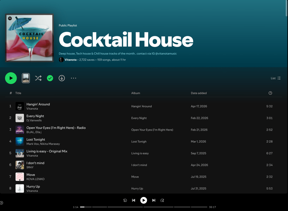This screenshot has width=288, height=211.
Task: Open the Hangin' Around album link
Action: 141,106
